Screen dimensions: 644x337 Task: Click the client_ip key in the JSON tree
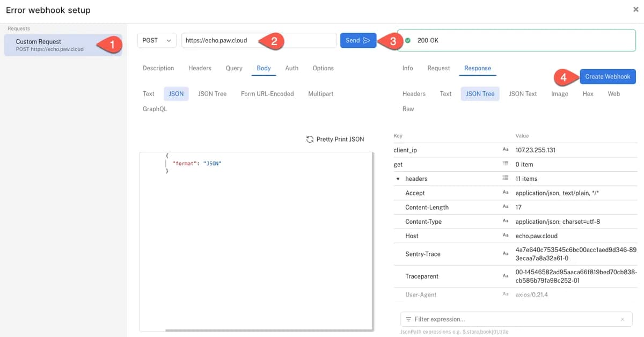[x=405, y=150]
